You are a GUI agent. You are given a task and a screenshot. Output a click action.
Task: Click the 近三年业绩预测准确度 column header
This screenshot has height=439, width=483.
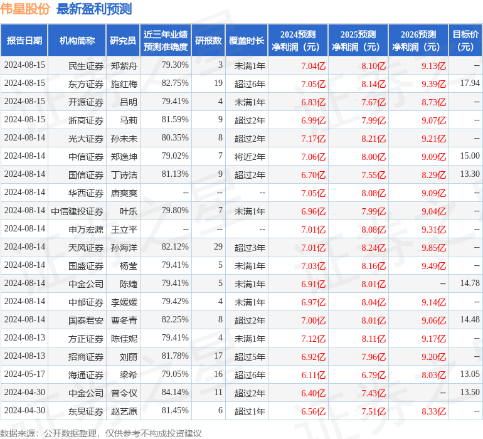(166, 40)
